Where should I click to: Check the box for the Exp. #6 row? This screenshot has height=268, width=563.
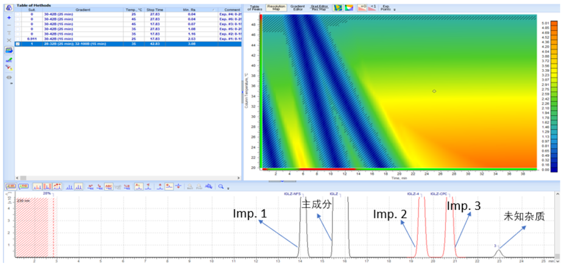pos(17,19)
